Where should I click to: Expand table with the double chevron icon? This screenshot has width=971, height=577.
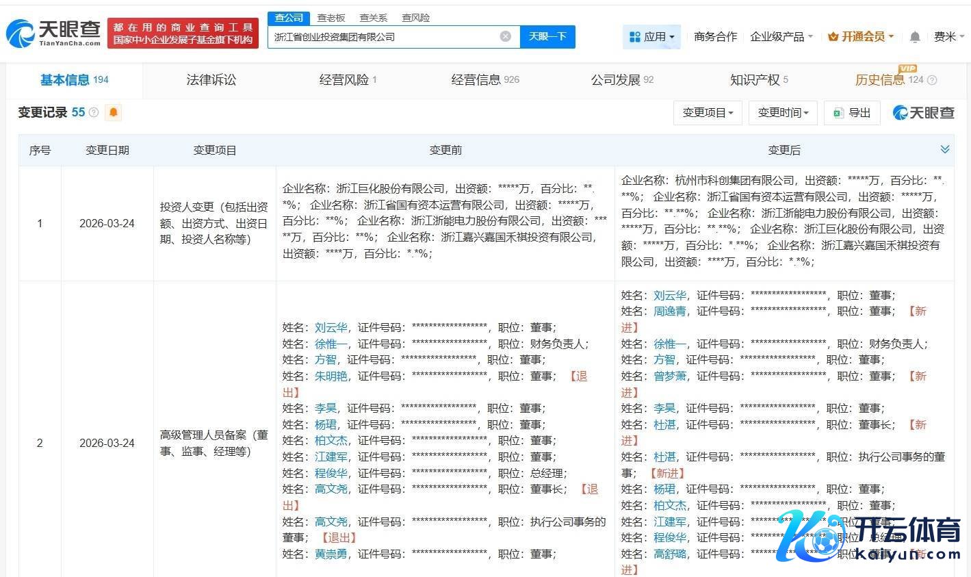point(944,149)
